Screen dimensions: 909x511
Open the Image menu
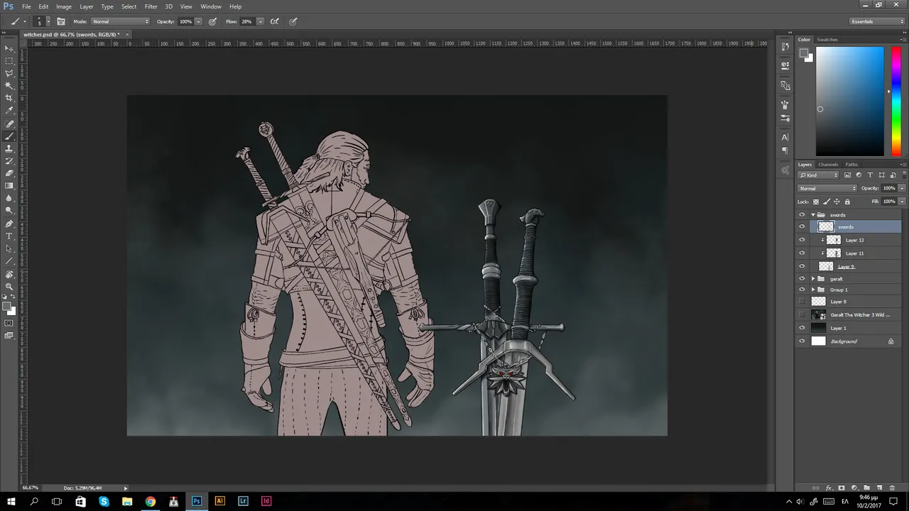pos(64,6)
